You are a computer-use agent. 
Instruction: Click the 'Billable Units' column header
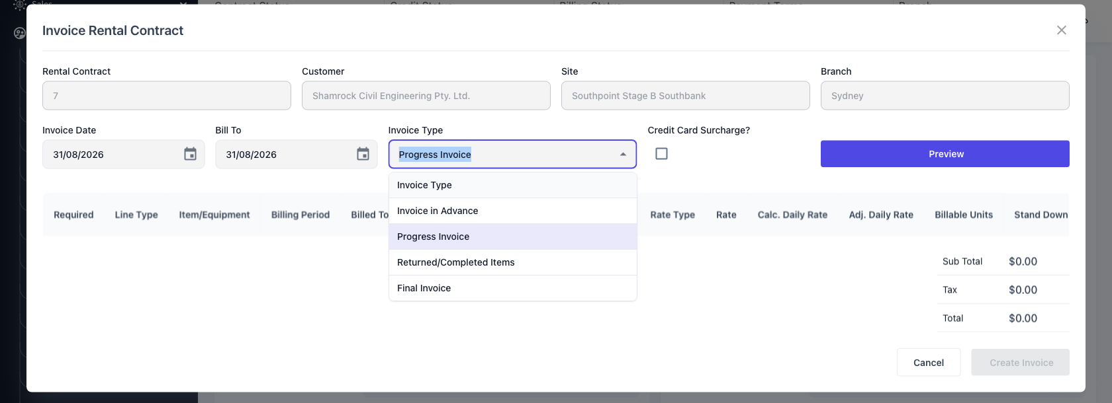pyautogui.click(x=964, y=215)
